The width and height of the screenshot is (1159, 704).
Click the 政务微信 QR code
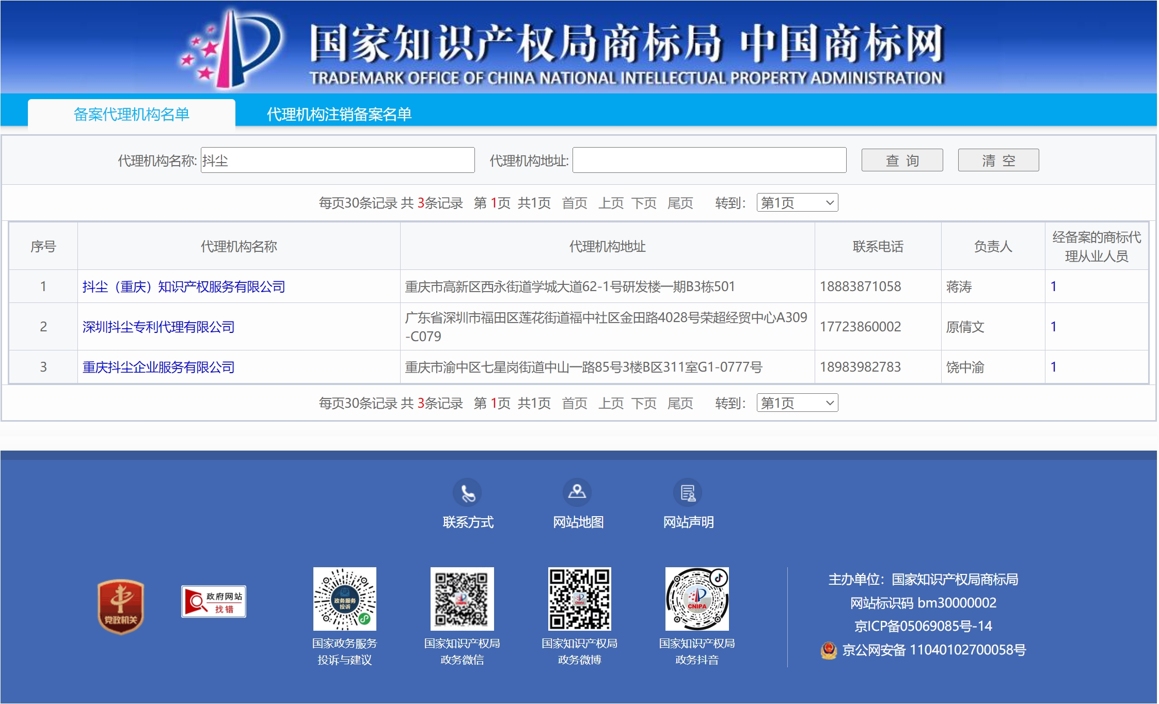[x=462, y=599]
